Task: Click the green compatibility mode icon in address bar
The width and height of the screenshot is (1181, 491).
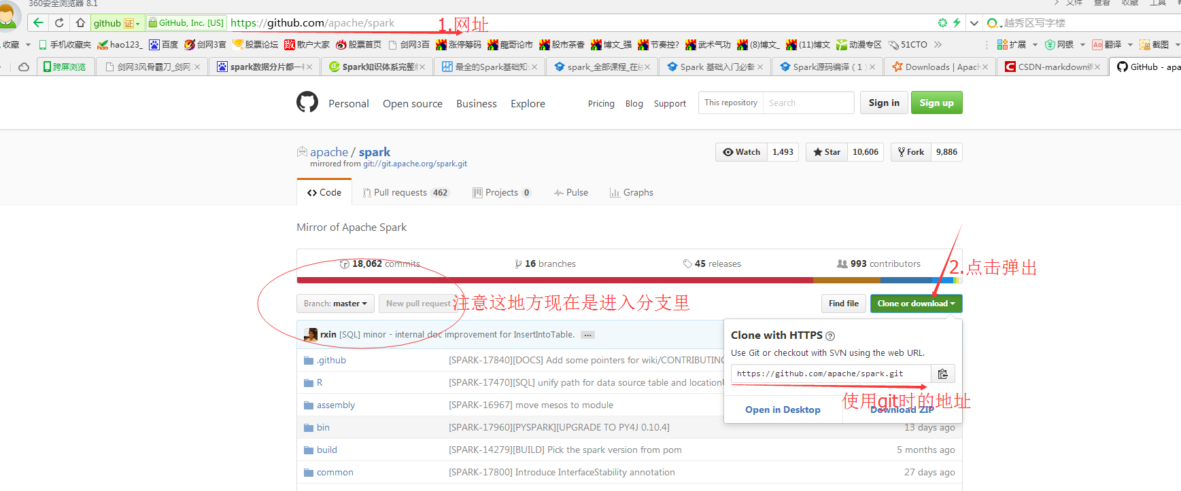Action: click(x=942, y=22)
